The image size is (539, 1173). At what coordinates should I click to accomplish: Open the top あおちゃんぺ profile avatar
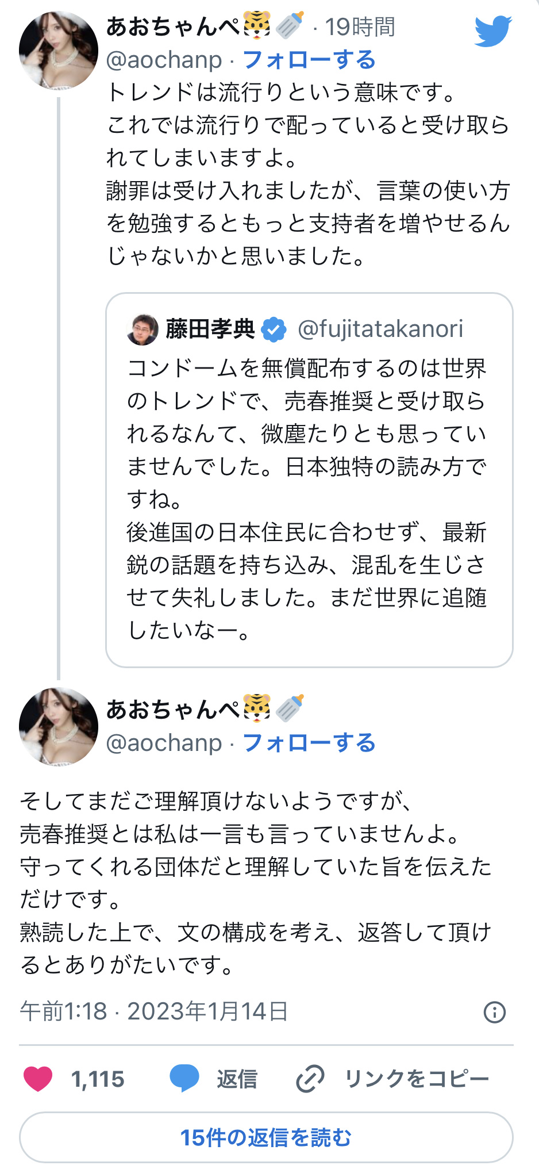coord(58,51)
